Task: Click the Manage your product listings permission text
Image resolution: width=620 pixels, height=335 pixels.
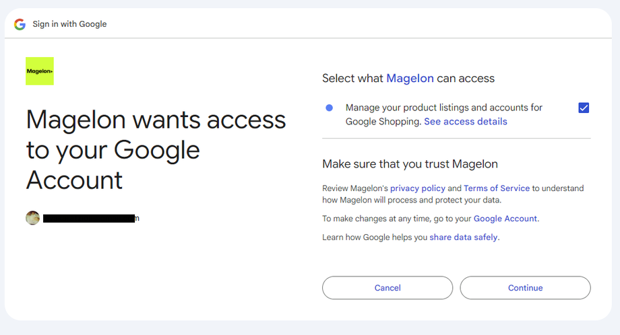Action: click(x=444, y=114)
